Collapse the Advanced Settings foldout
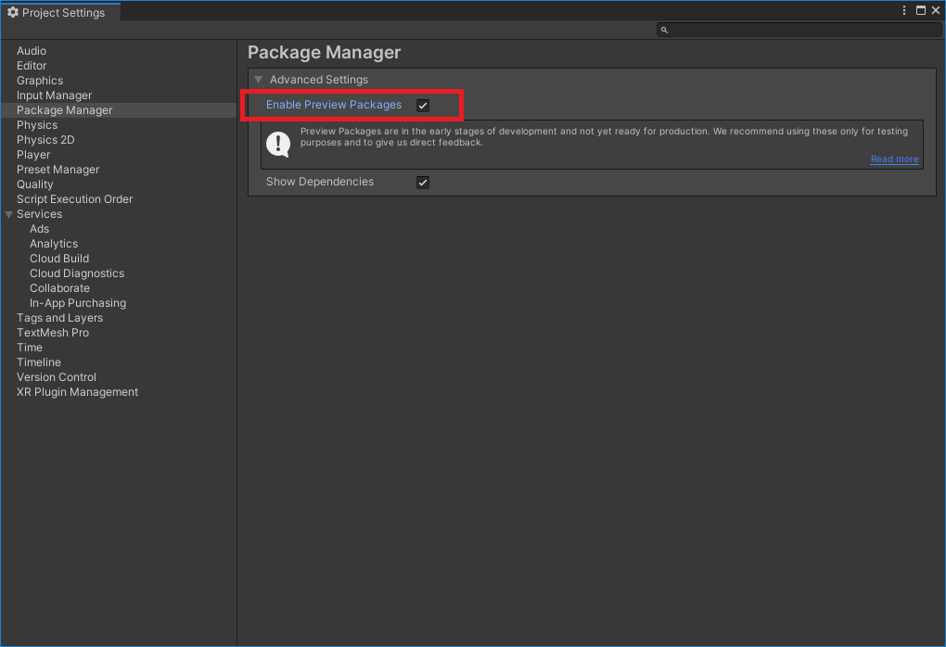Screen dimensions: 946x647 (258, 80)
